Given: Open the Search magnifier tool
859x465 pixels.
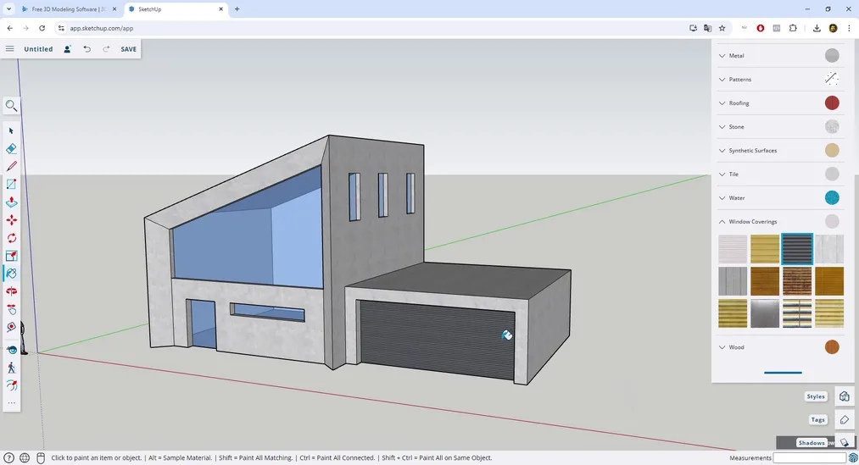Looking at the screenshot, I should coord(11,106).
